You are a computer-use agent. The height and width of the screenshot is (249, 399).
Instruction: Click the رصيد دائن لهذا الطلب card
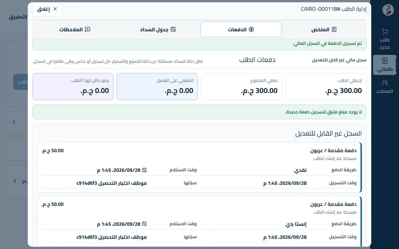coord(73,86)
